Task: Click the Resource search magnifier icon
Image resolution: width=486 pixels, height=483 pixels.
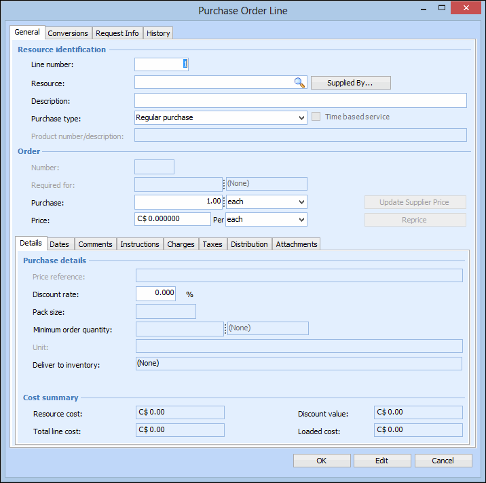Action: point(299,83)
